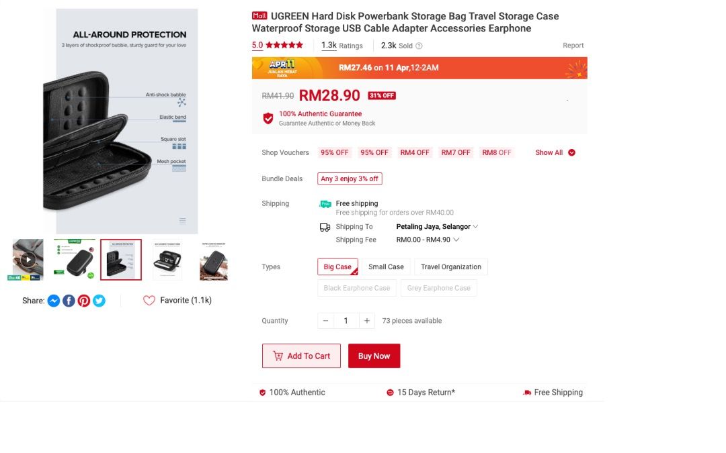The image size is (726, 453).
Task: Increase quantity with plus button
Action: (x=367, y=321)
